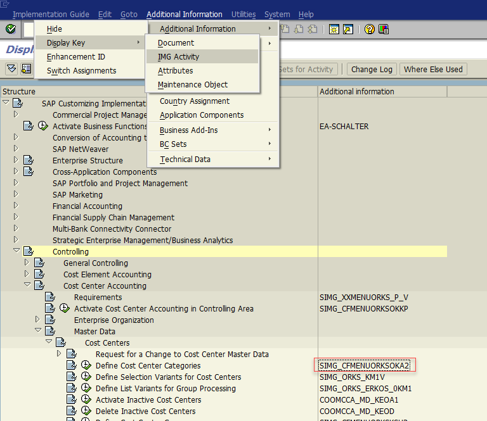
Task: Click the icon right of Expand All
Action: point(27,69)
